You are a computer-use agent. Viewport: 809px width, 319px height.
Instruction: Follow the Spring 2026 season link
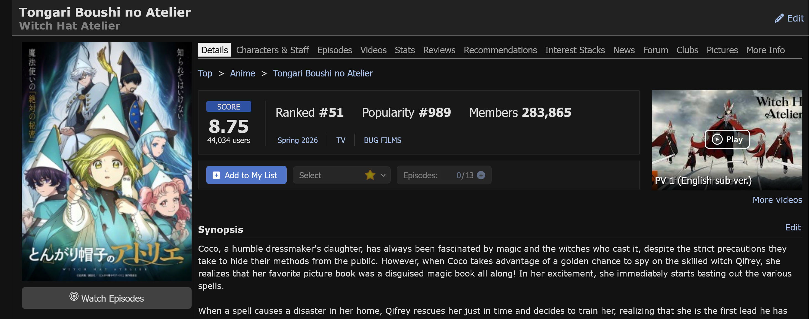click(297, 140)
